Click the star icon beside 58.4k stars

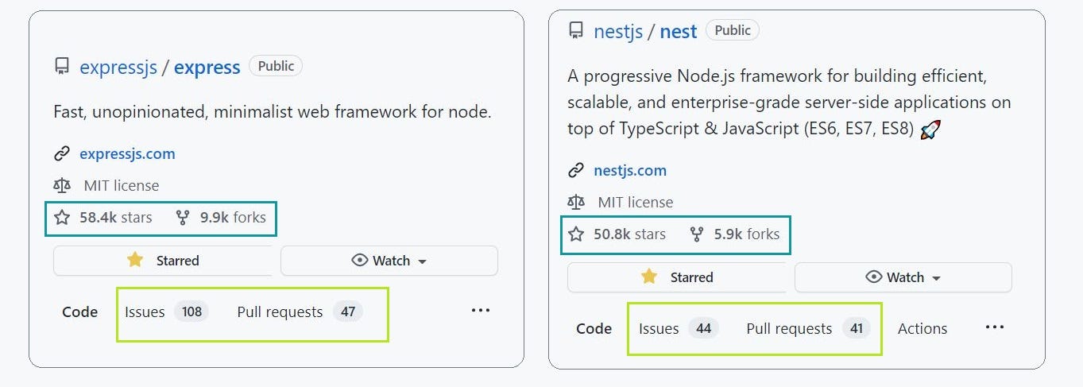click(x=62, y=217)
